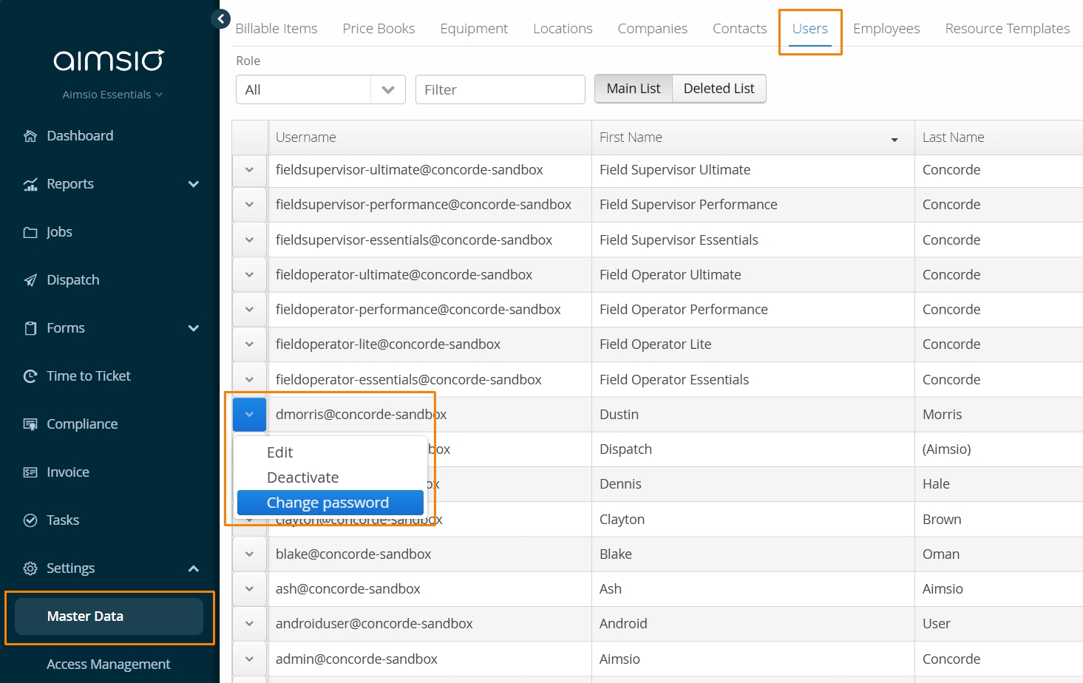Click the Hale last name cell

999,484
